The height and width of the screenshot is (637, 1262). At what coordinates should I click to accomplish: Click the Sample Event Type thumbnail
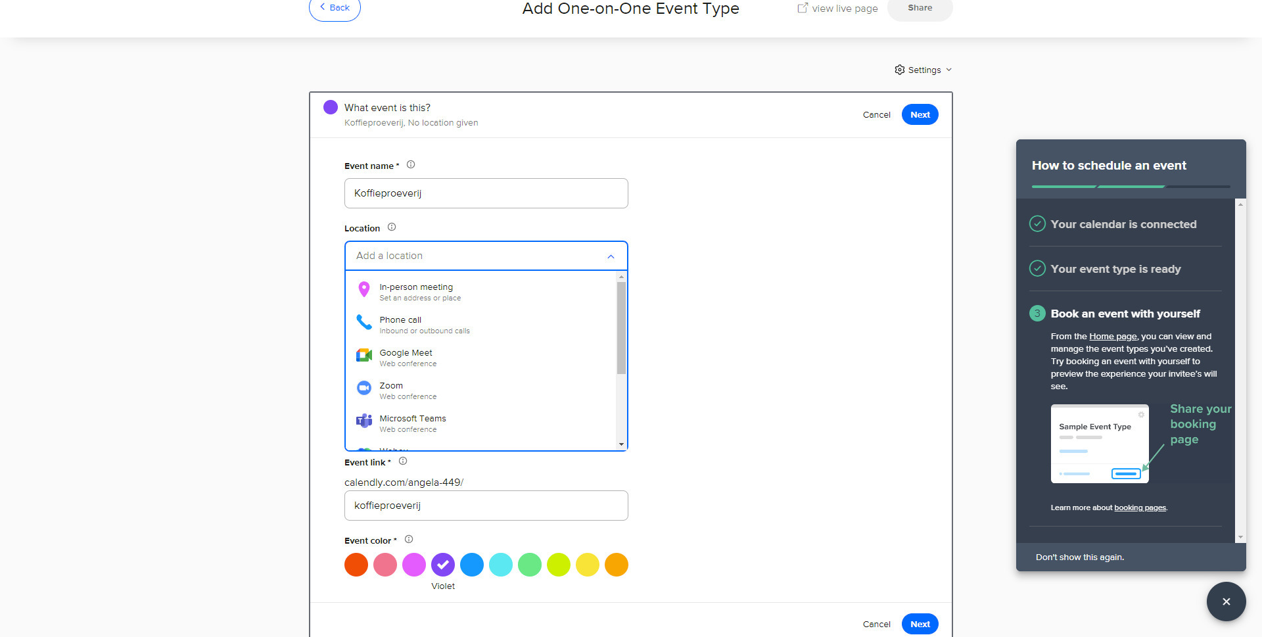coord(1100,444)
